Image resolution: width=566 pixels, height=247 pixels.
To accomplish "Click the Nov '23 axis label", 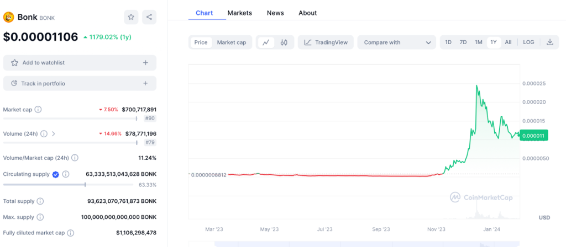I will point(437,229).
